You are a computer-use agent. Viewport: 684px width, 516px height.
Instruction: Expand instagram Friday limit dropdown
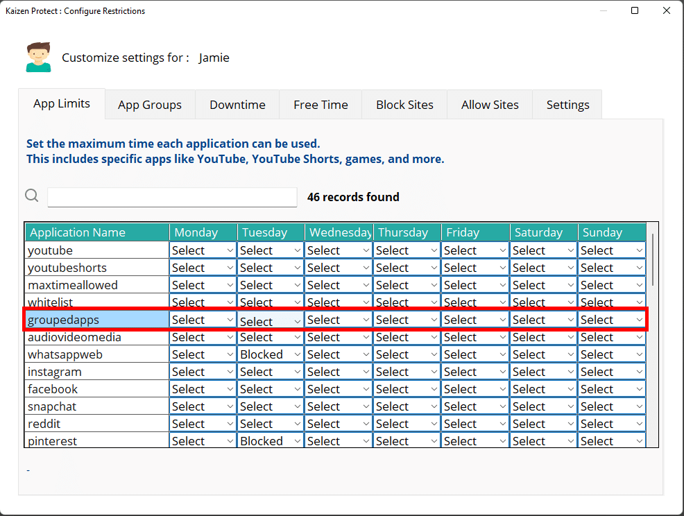click(x=475, y=372)
